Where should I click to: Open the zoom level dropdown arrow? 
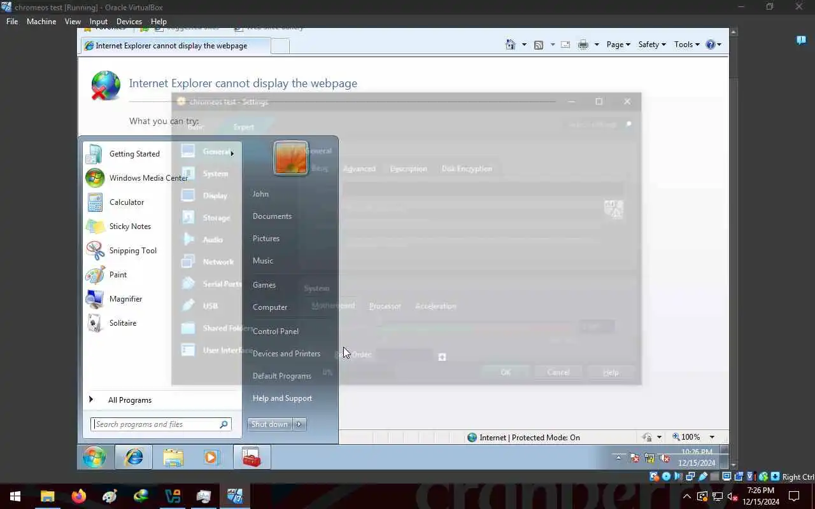pyautogui.click(x=712, y=437)
